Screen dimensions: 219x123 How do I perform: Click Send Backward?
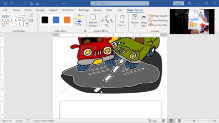(x=158, y=20)
